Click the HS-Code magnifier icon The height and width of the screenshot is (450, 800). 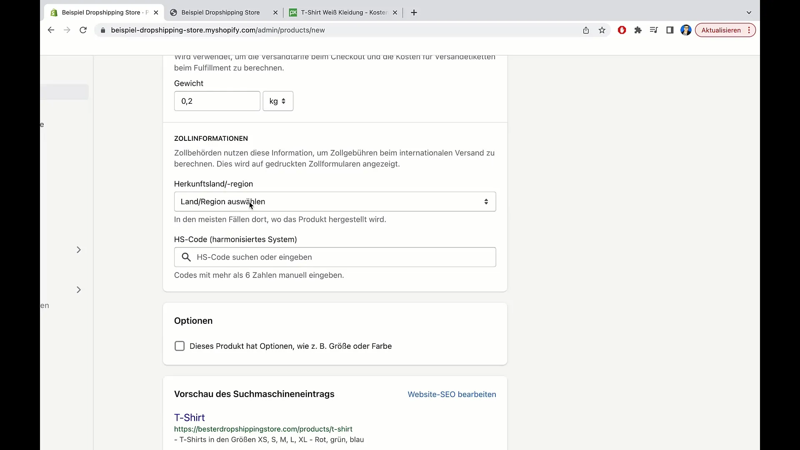[186, 257]
